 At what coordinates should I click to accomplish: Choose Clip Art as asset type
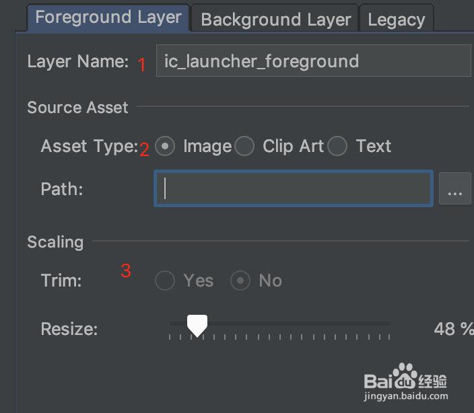(245, 146)
